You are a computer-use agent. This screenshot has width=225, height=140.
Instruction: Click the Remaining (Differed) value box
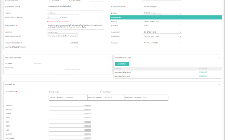click(146, 98)
